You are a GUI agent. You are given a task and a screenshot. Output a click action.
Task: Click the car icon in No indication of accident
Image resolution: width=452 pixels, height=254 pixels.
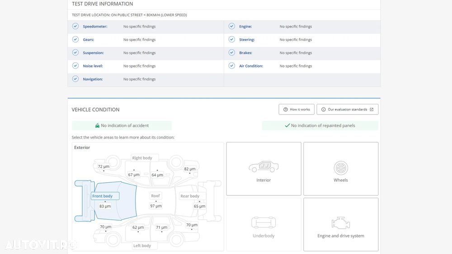point(97,125)
